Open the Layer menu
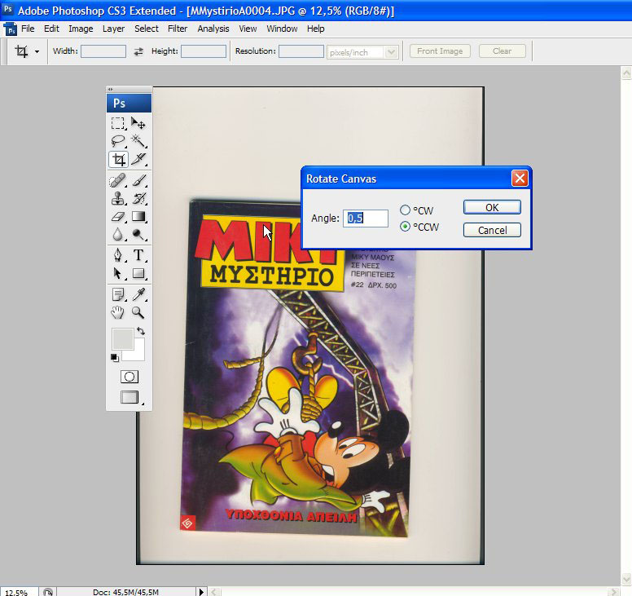 point(113,29)
